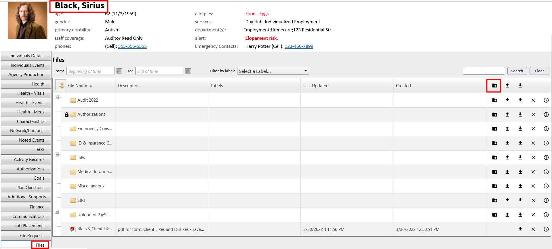Add subfolder to Miscellaneous folder

point(494,186)
